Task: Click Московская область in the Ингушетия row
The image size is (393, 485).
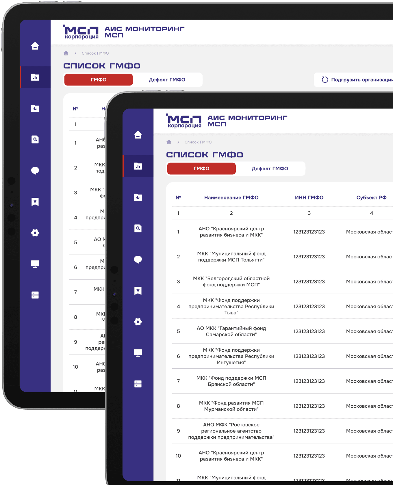Action: [x=369, y=356]
